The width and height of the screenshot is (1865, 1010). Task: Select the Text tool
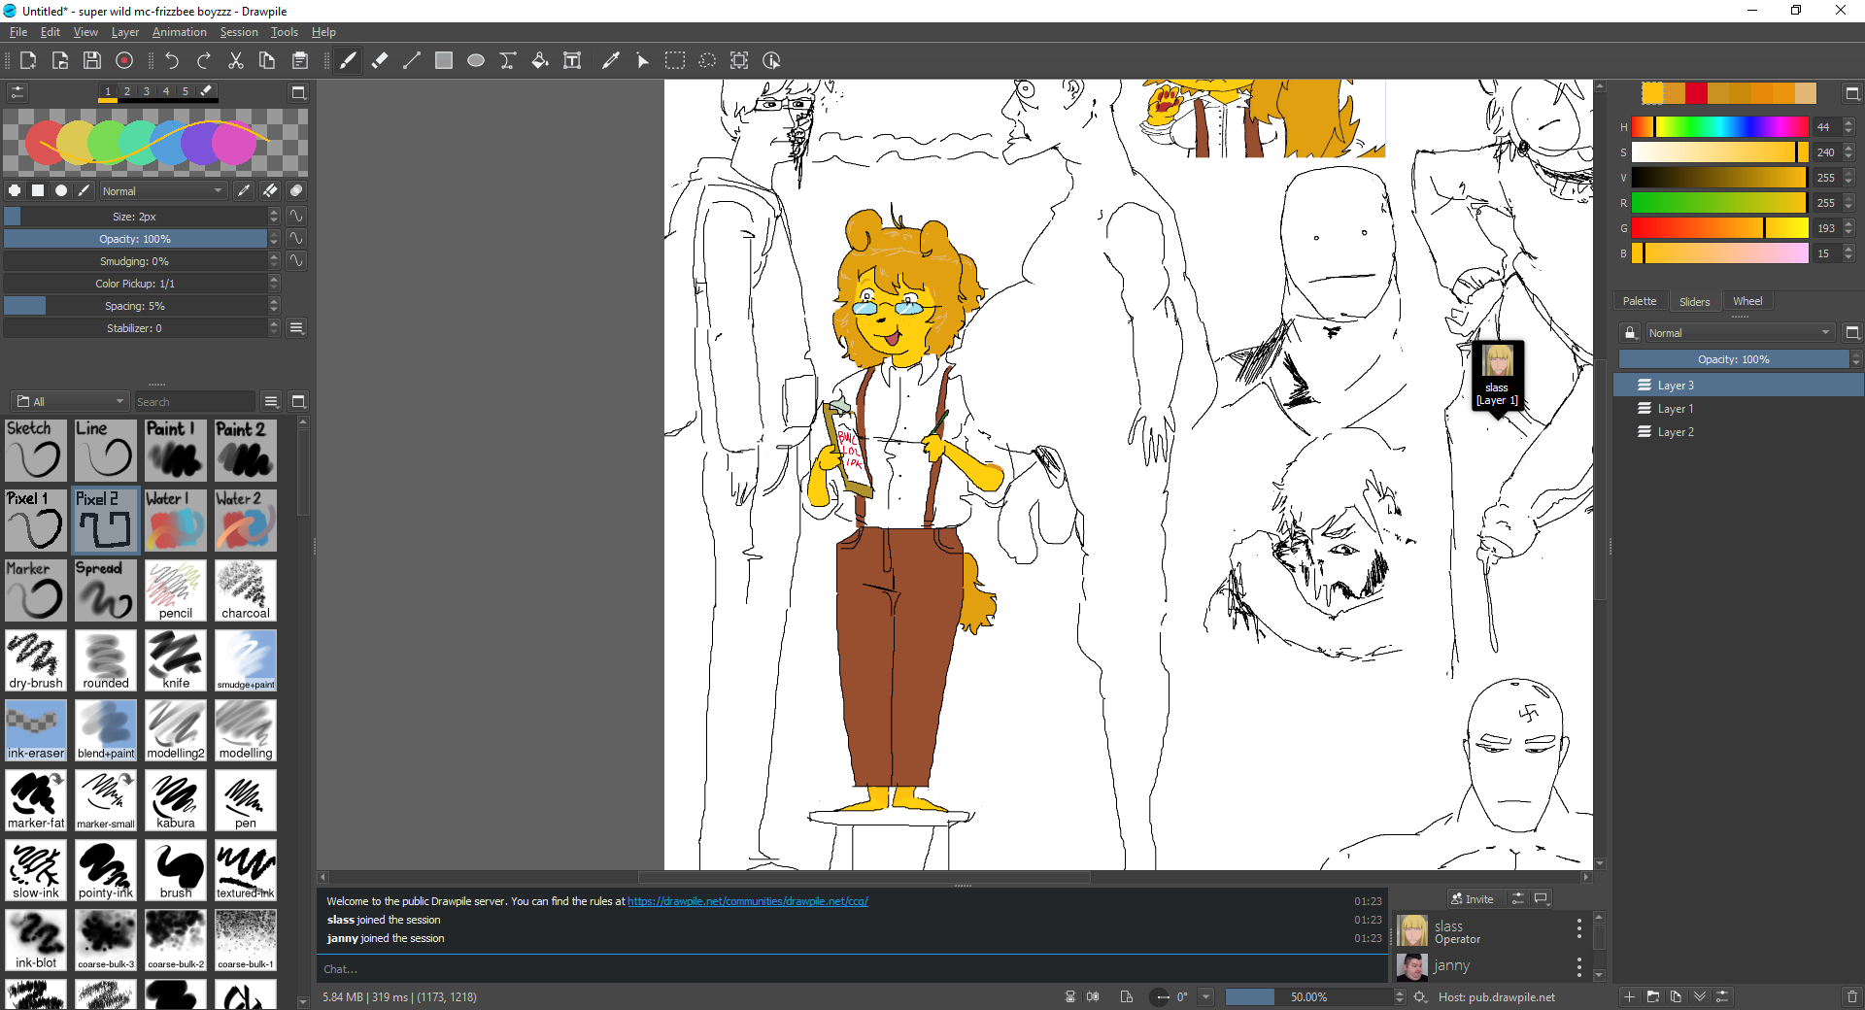[572, 61]
